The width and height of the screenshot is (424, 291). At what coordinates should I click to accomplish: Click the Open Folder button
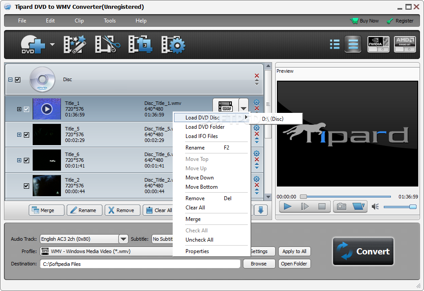tap(294, 264)
